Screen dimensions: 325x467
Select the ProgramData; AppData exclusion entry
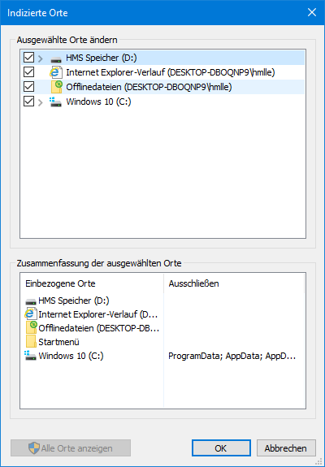[x=232, y=356]
